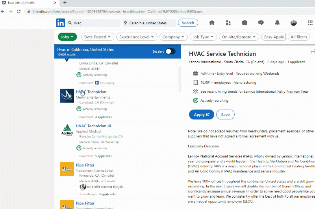
Task: Open the Company filter dropdown
Action: [x=173, y=37]
